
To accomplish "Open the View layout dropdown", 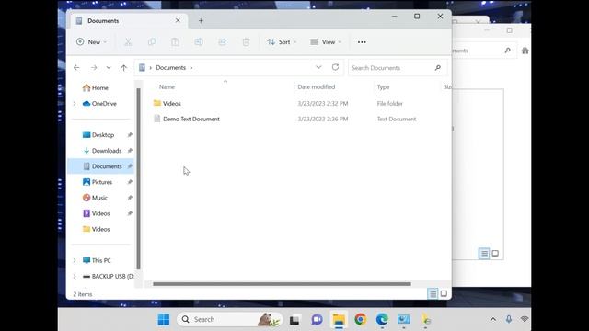I will (x=326, y=42).
